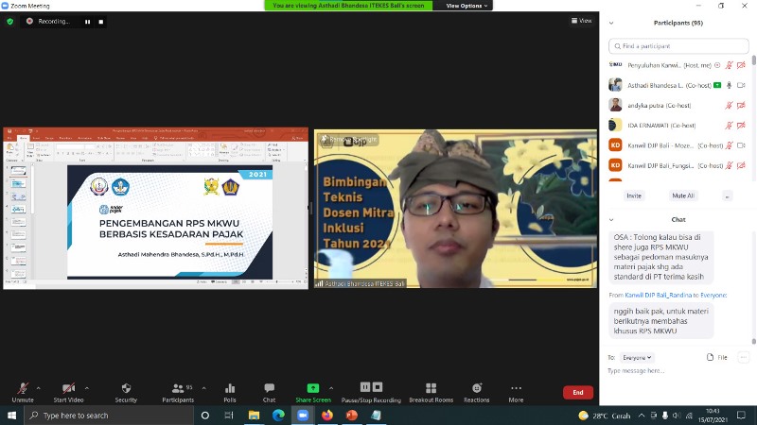
Task: Open the Polls panel
Action: (229, 392)
